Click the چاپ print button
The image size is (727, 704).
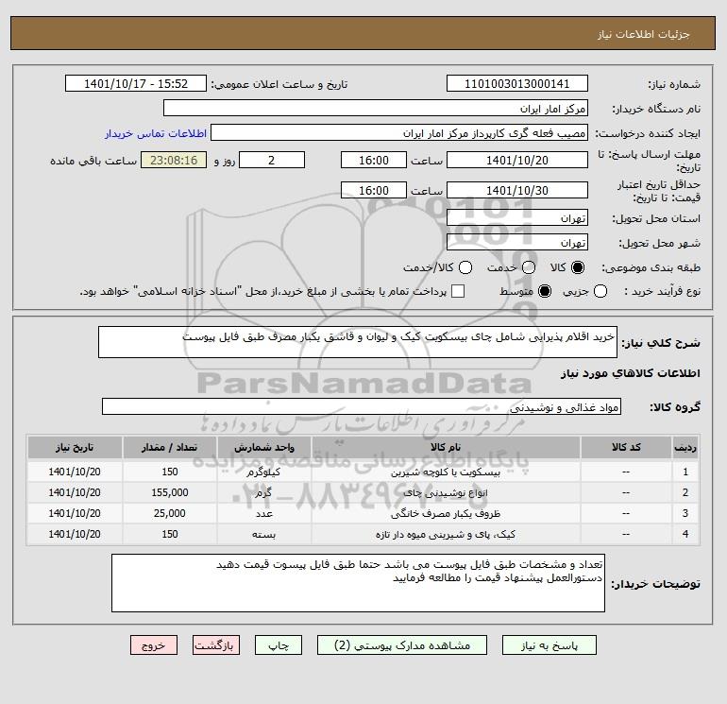coord(279,645)
